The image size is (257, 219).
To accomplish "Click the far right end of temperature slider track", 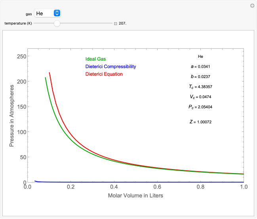I will pos(112,23).
